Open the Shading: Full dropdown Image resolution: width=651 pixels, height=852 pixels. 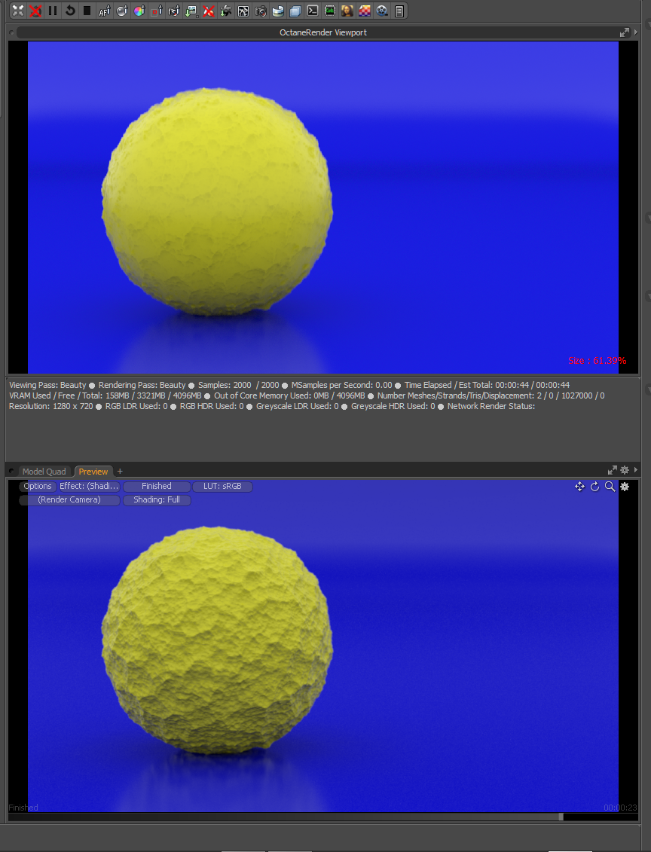click(157, 500)
